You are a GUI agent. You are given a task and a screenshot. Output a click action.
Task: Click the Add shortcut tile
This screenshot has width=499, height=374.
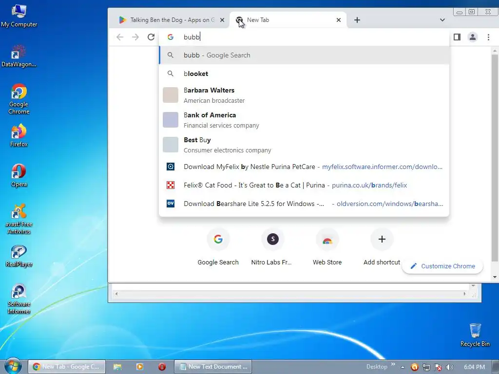click(382, 247)
